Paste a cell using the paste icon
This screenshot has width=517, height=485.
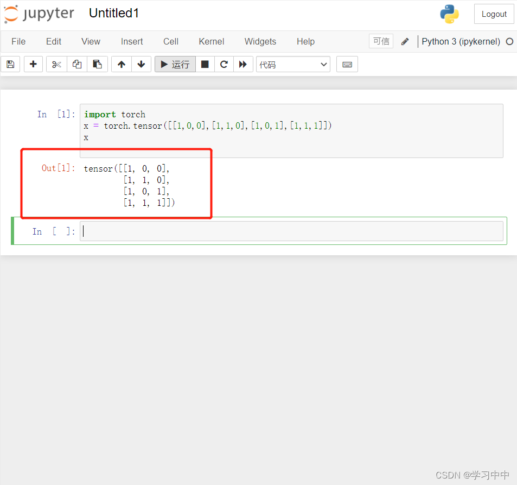[97, 64]
